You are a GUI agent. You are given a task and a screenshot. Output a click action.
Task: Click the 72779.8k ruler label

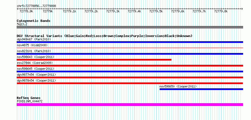coord(221,11)
